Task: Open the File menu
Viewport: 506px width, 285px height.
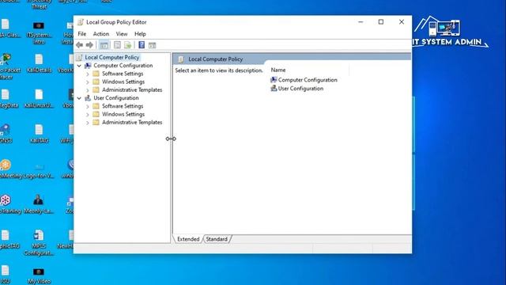Action: 82,33
